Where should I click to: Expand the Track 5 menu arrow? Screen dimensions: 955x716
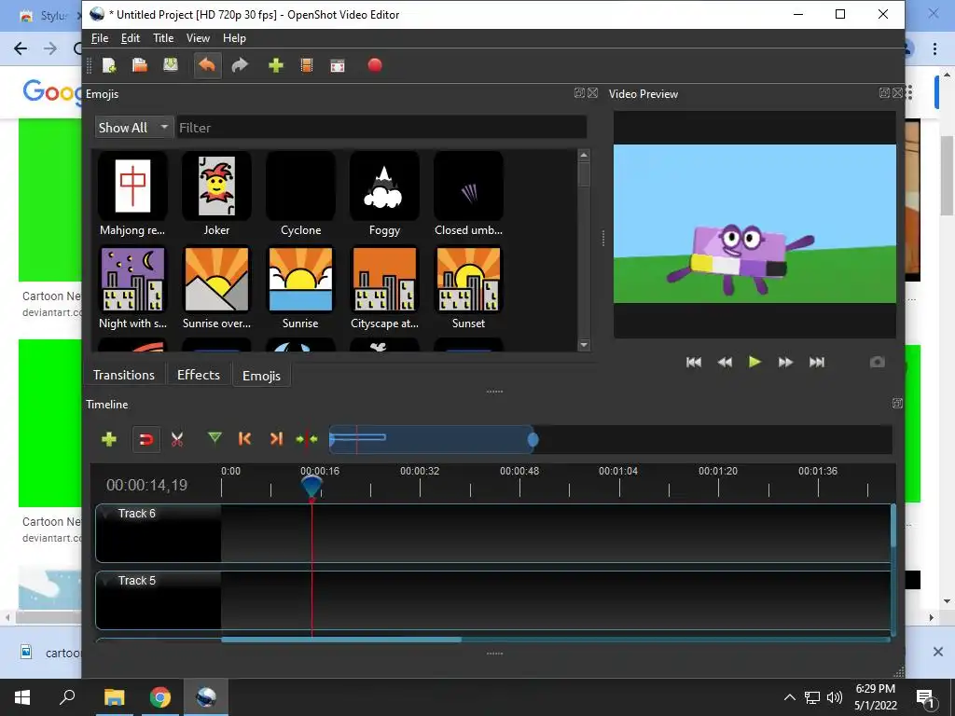click(106, 581)
